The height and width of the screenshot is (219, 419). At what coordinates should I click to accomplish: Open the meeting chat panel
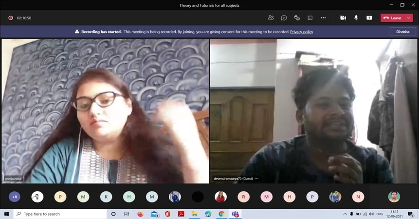[x=284, y=18]
